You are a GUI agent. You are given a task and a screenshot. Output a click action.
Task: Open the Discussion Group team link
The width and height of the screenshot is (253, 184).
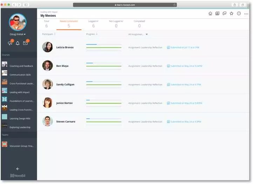coord(22,146)
